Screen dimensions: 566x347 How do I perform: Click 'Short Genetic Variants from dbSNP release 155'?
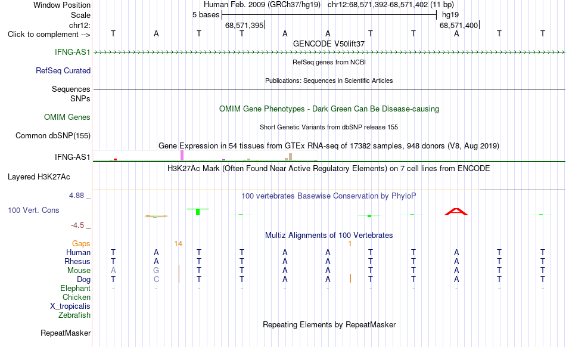tap(329, 127)
